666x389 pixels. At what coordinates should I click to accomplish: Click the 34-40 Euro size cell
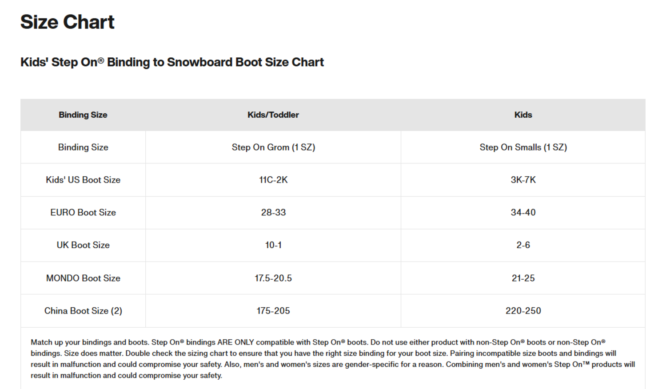coord(523,213)
